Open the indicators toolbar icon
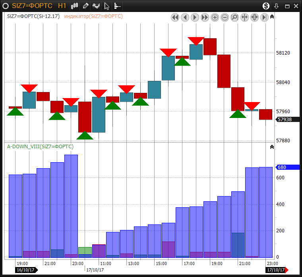Viewport: 302px width, 277px height. [x=96, y=6]
